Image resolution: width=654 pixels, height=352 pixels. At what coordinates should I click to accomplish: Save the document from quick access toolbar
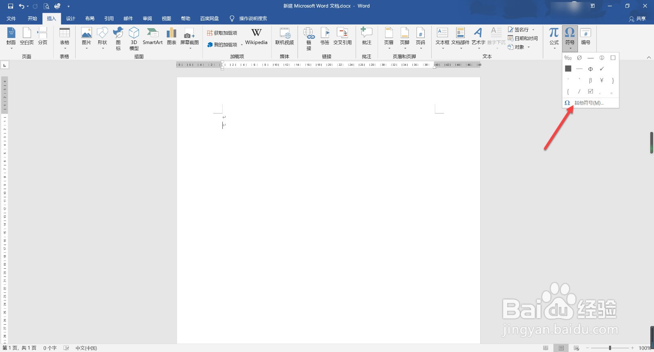pyautogui.click(x=11, y=6)
